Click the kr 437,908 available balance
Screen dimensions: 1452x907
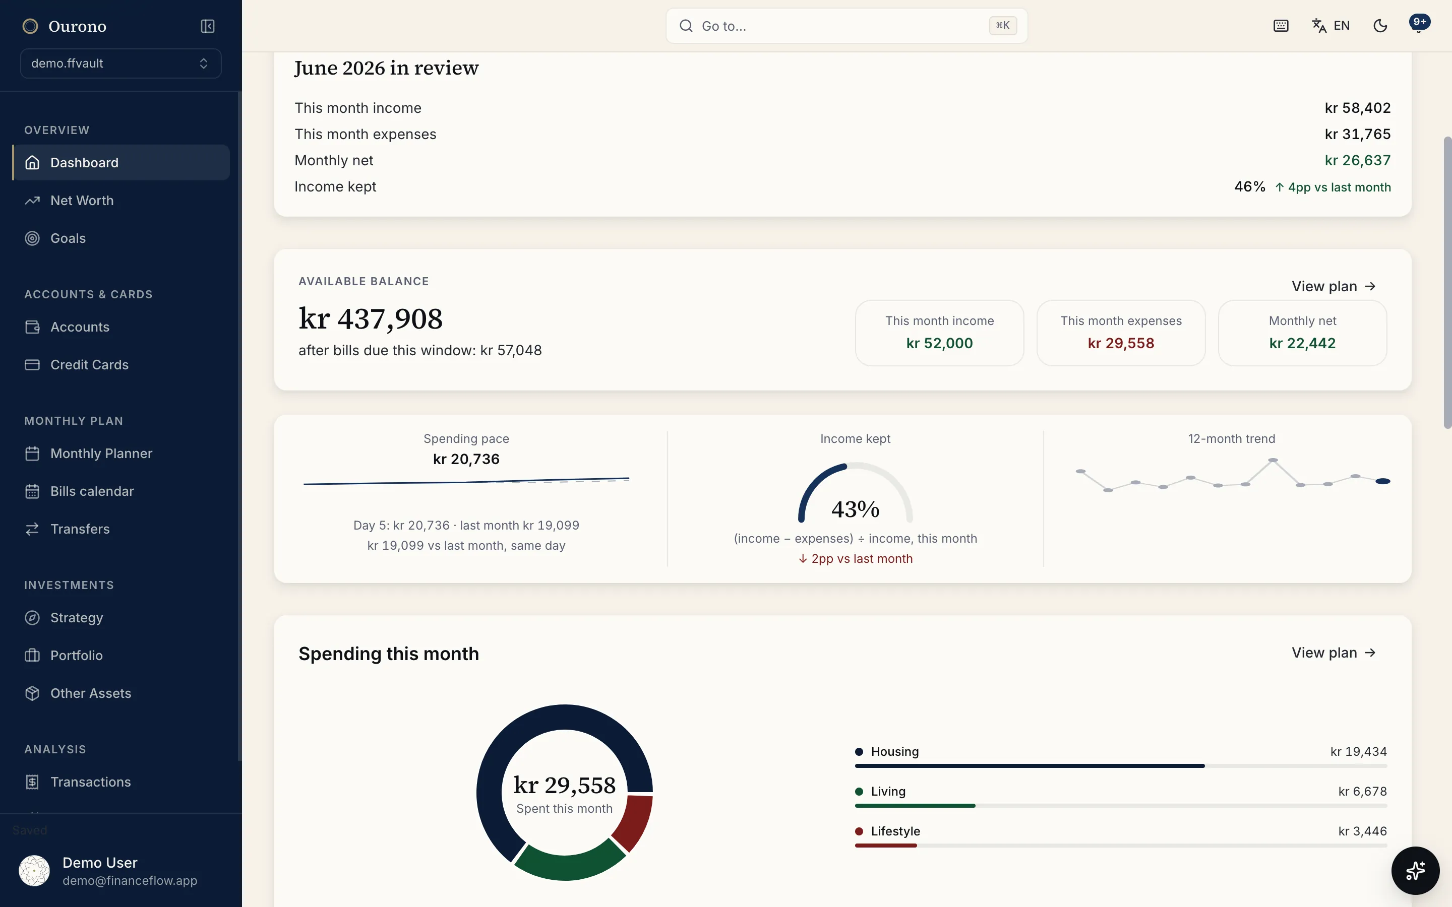click(370, 318)
